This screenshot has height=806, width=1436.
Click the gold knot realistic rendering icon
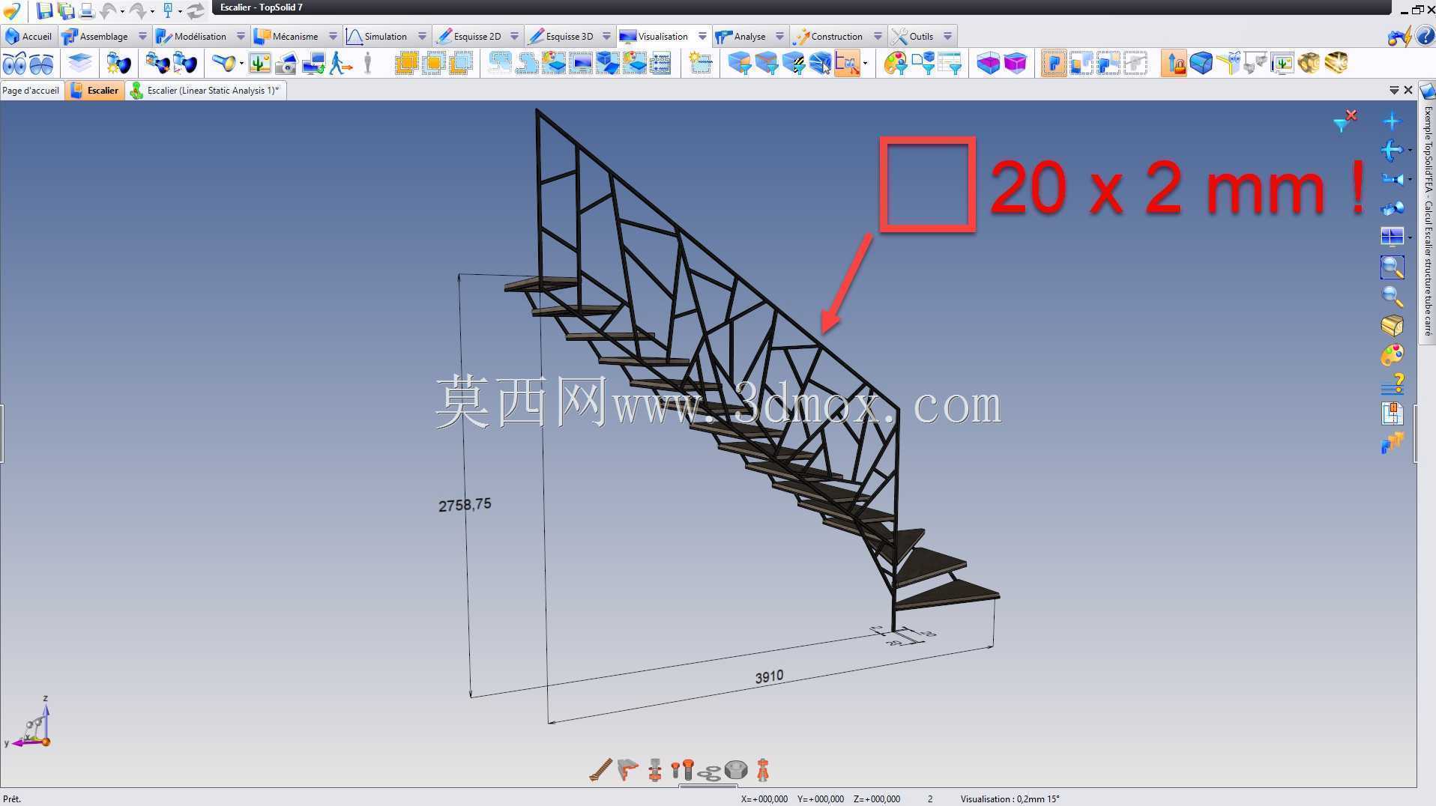tap(1309, 64)
